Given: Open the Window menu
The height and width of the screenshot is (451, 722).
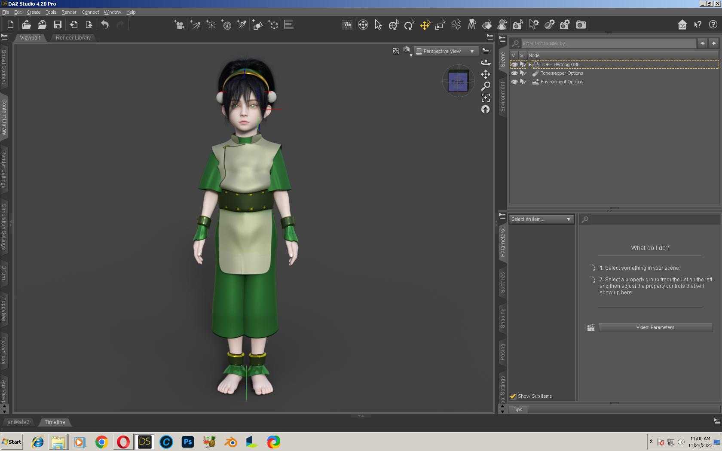Looking at the screenshot, I should pyautogui.click(x=113, y=12).
